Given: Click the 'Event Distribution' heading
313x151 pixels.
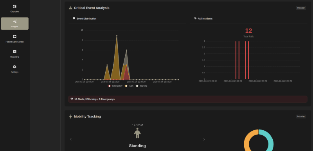Looking at the screenshot, I should (x=86, y=19).
